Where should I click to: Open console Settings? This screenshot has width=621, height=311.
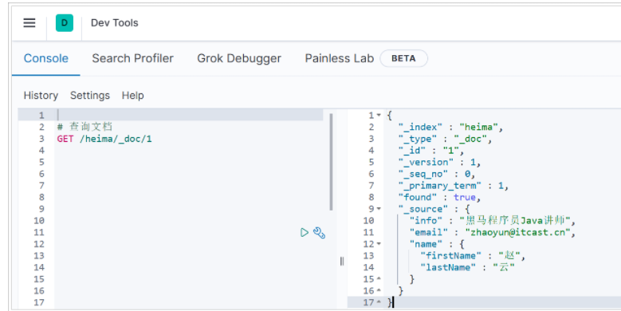tap(90, 96)
